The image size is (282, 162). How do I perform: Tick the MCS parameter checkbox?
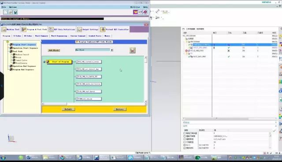coord(185,145)
